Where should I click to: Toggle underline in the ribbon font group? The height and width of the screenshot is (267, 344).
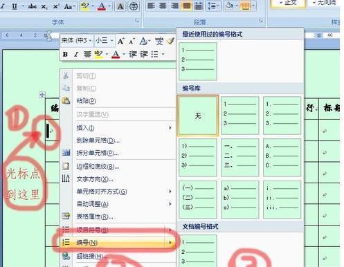pyautogui.click(x=15, y=6)
